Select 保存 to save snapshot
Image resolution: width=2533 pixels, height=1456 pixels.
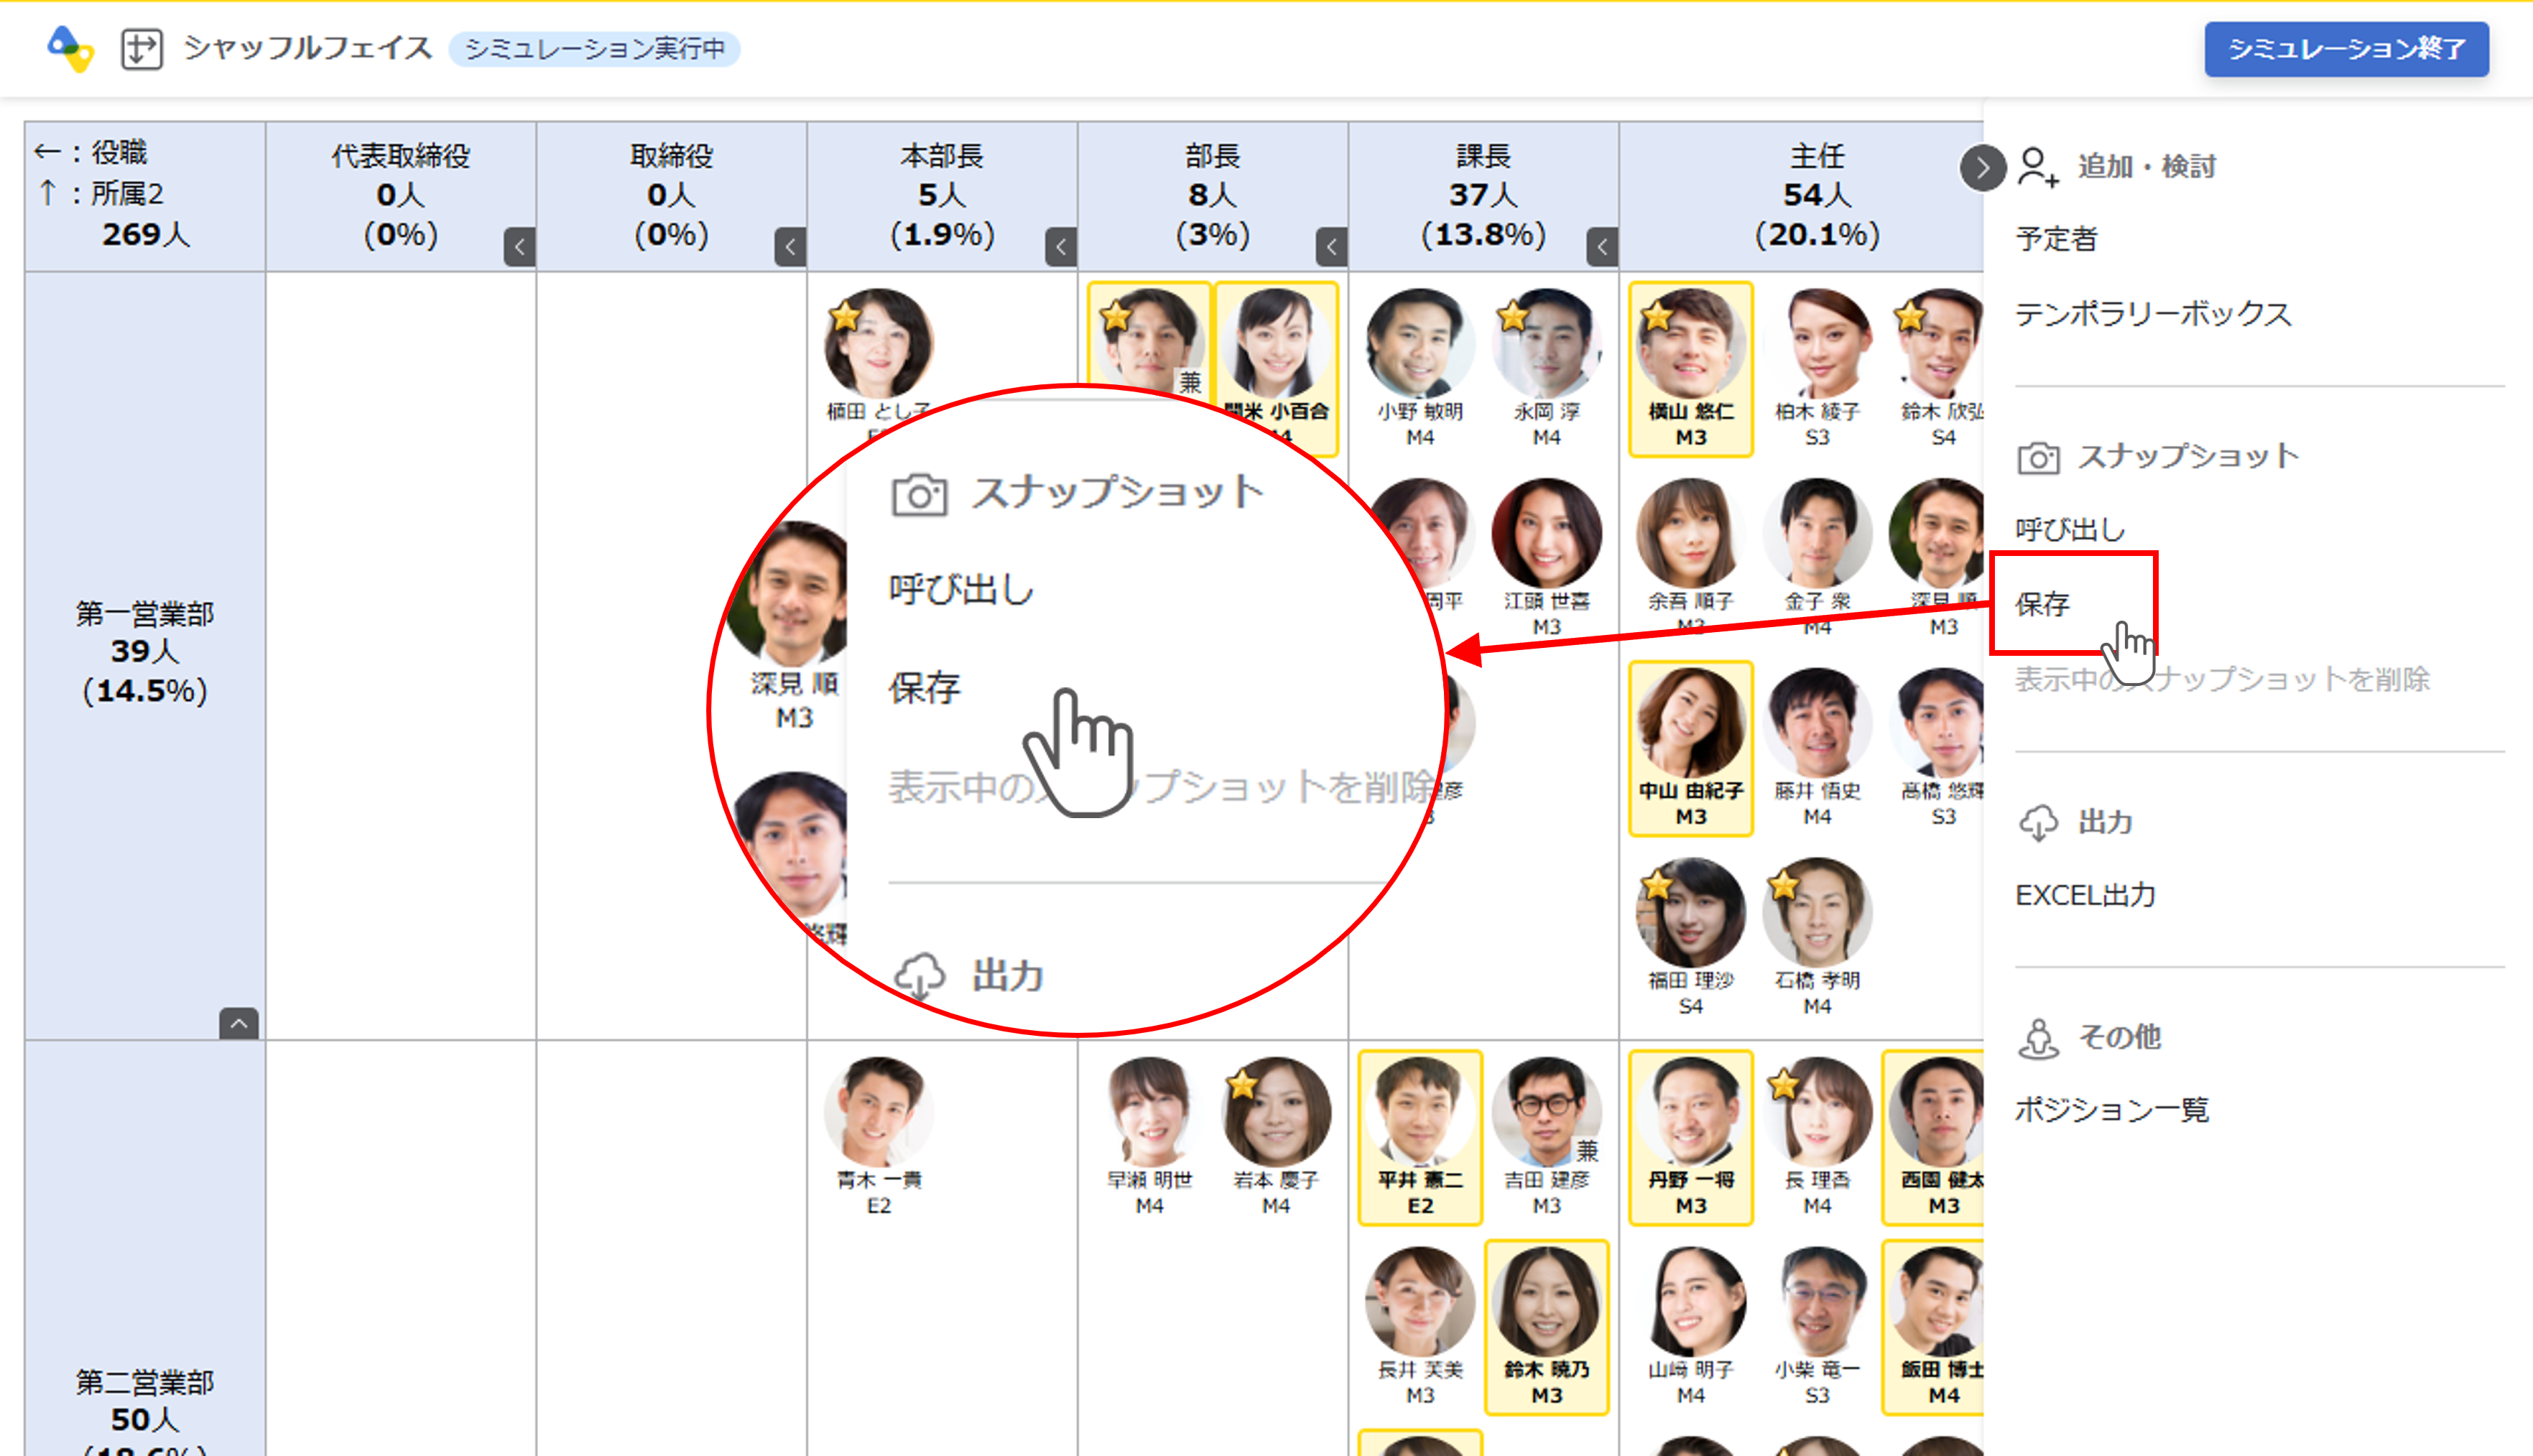point(2042,604)
